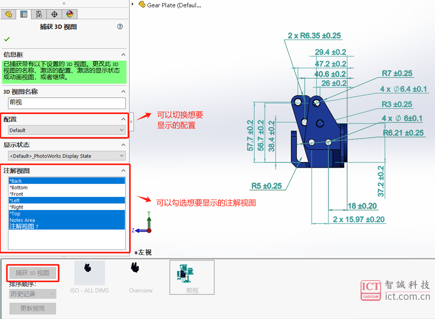Select *Top annotation view

click(x=67, y=214)
